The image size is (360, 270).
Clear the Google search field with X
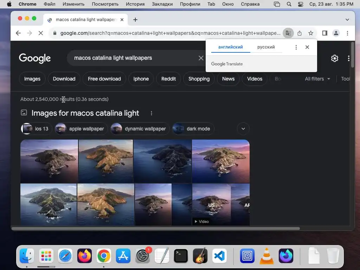pos(201,58)
